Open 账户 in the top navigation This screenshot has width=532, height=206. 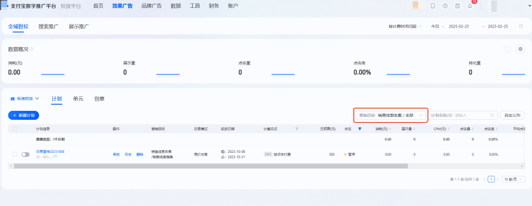coord(233,6)
